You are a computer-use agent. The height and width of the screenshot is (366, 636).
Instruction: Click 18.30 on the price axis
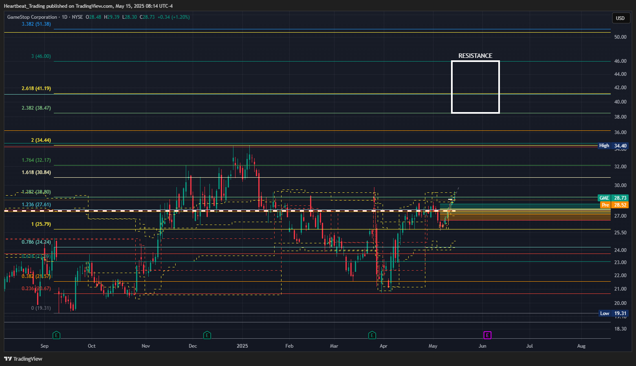tap(620, 329)
